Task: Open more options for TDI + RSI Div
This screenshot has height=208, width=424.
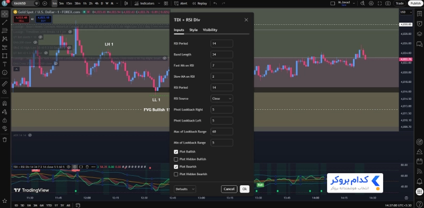Action: 93,167
